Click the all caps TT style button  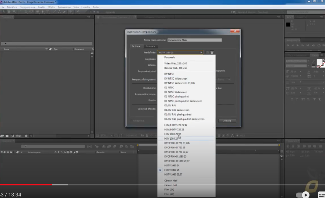tap(303, 99)
